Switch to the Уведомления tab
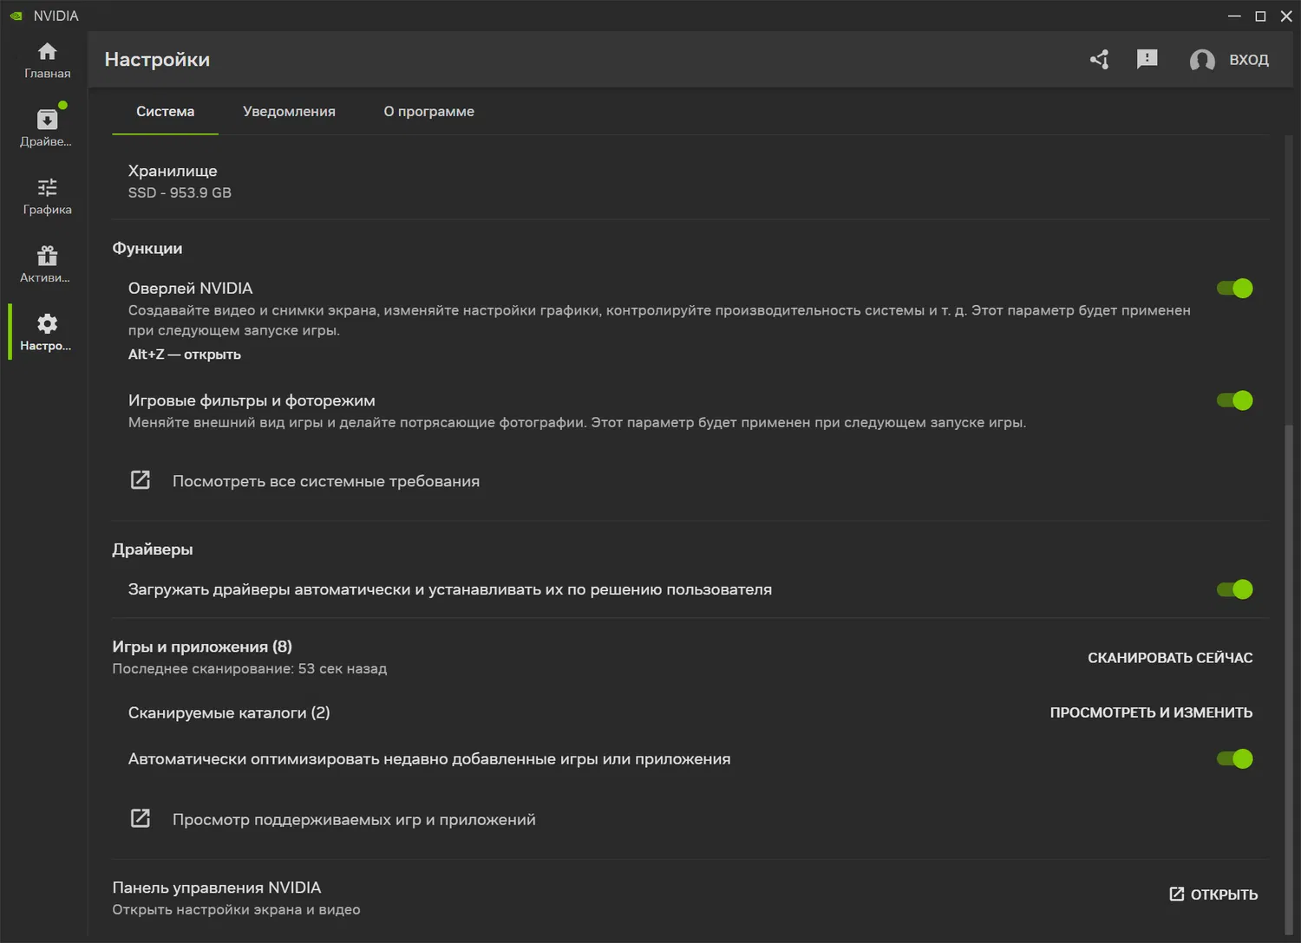The image size is (1301, 943). tap(289, 112)
